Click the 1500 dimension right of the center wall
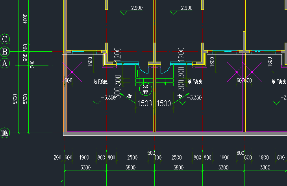This screenshot has width=287, height=186. (164, 103)
